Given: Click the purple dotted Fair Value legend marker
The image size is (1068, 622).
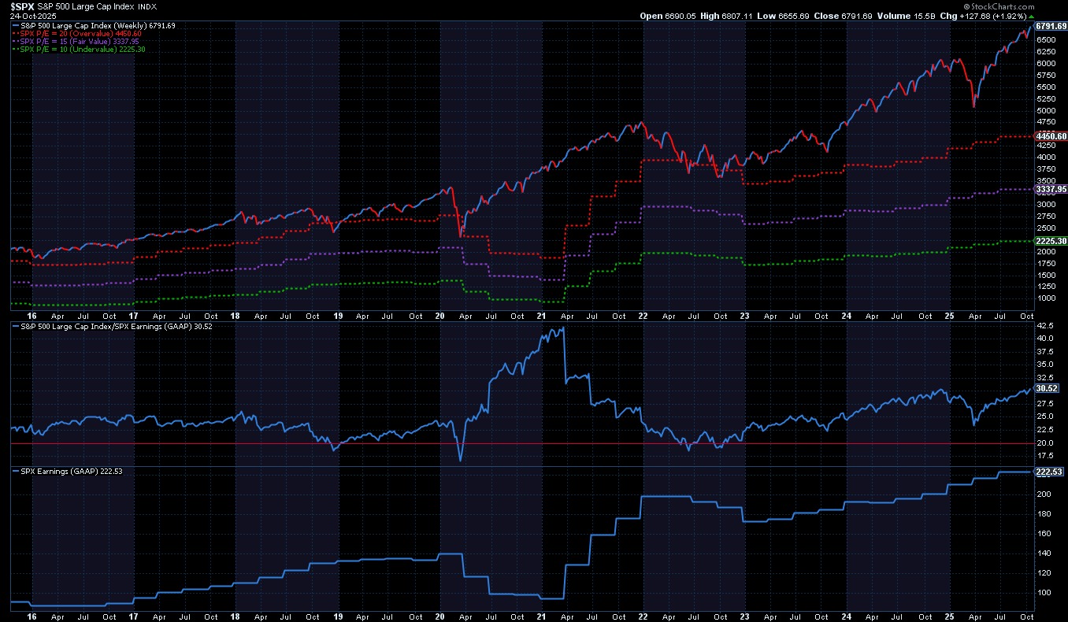Looking at the screenshot, I should (x=15, y=42).
